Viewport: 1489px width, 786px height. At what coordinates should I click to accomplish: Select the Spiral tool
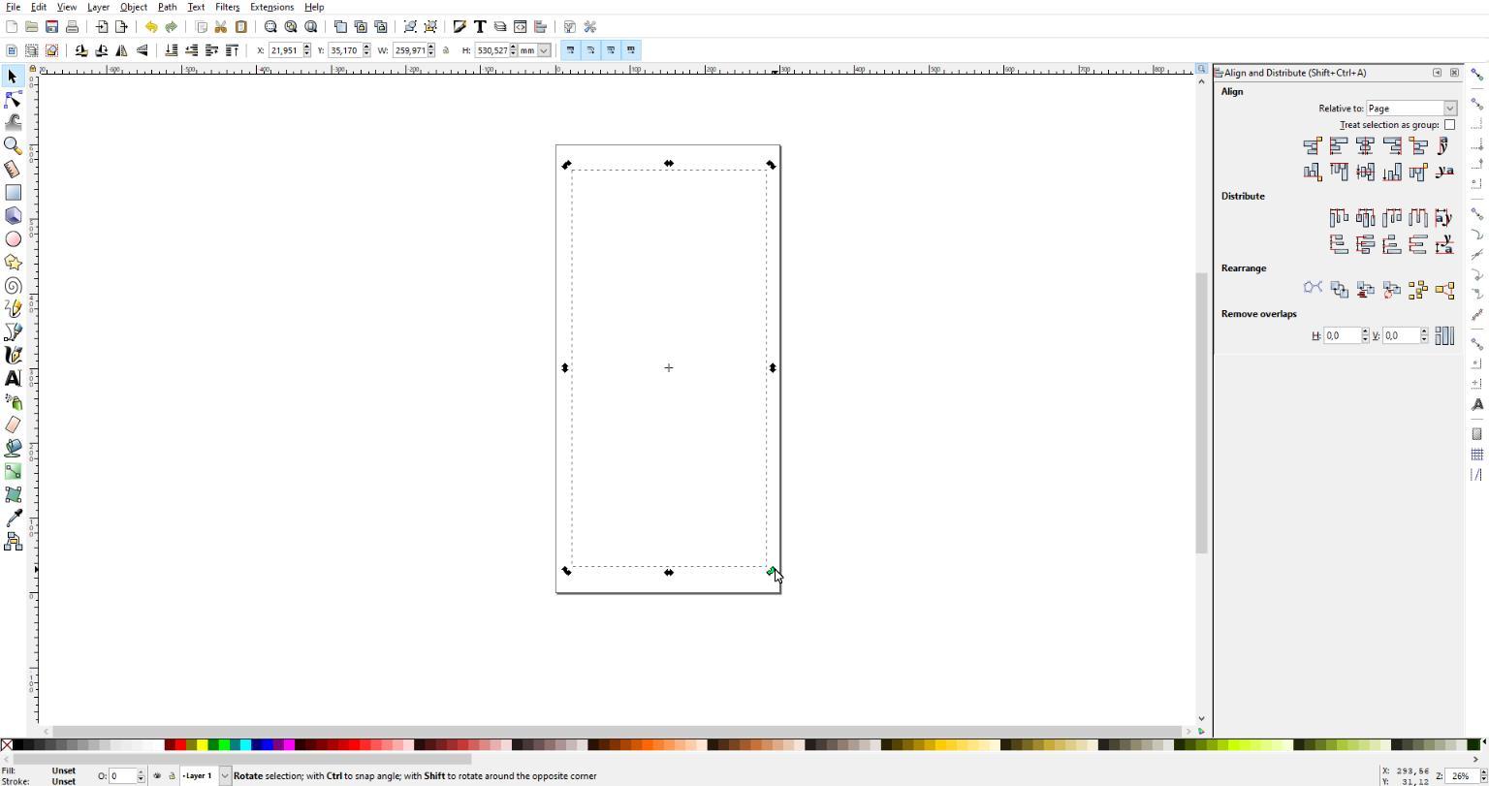13,285
